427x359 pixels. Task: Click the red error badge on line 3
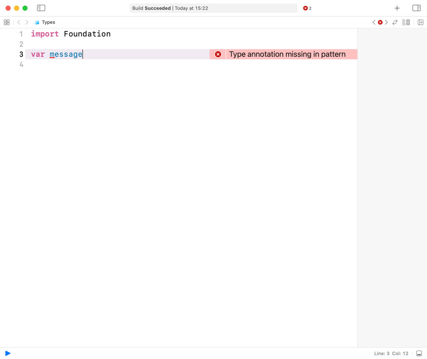(x=217, y=54)
